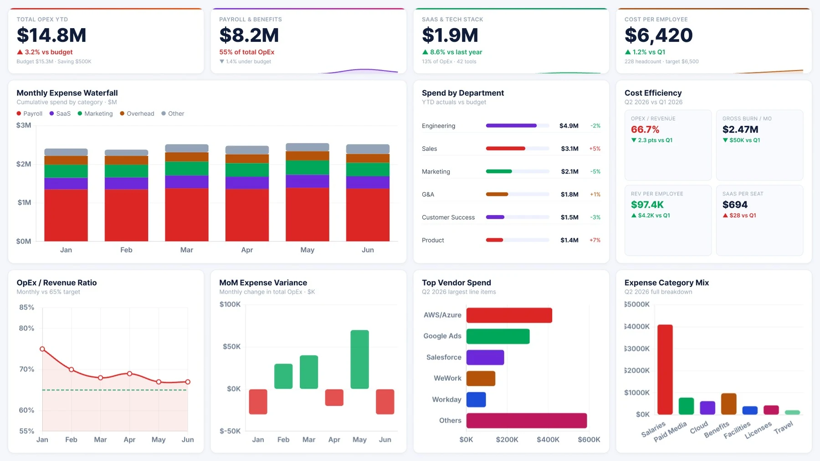Click the Engineering $4.9M amount

click(x=569, y=126)
